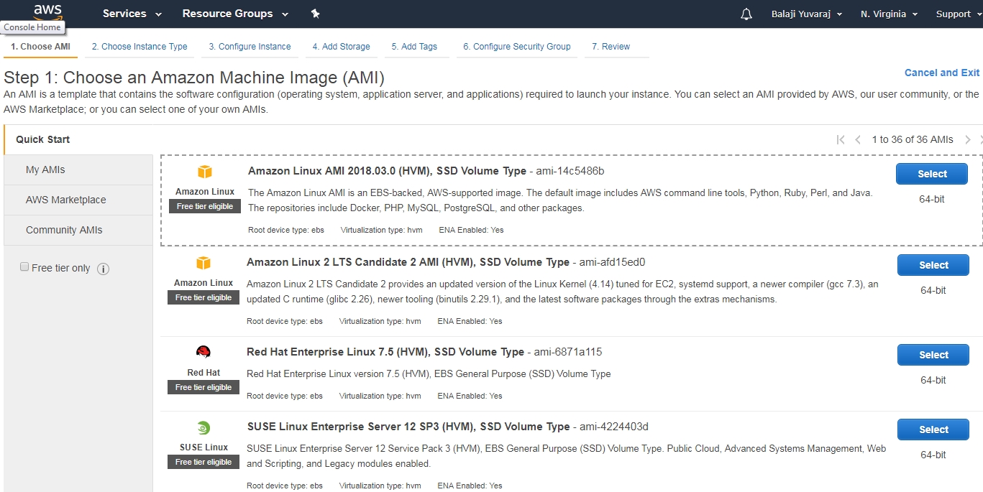Click the SUSE Linux logo icon
The height and width of the screenshot is (492, 983).
pyautogui.click(x=204, y=427)
